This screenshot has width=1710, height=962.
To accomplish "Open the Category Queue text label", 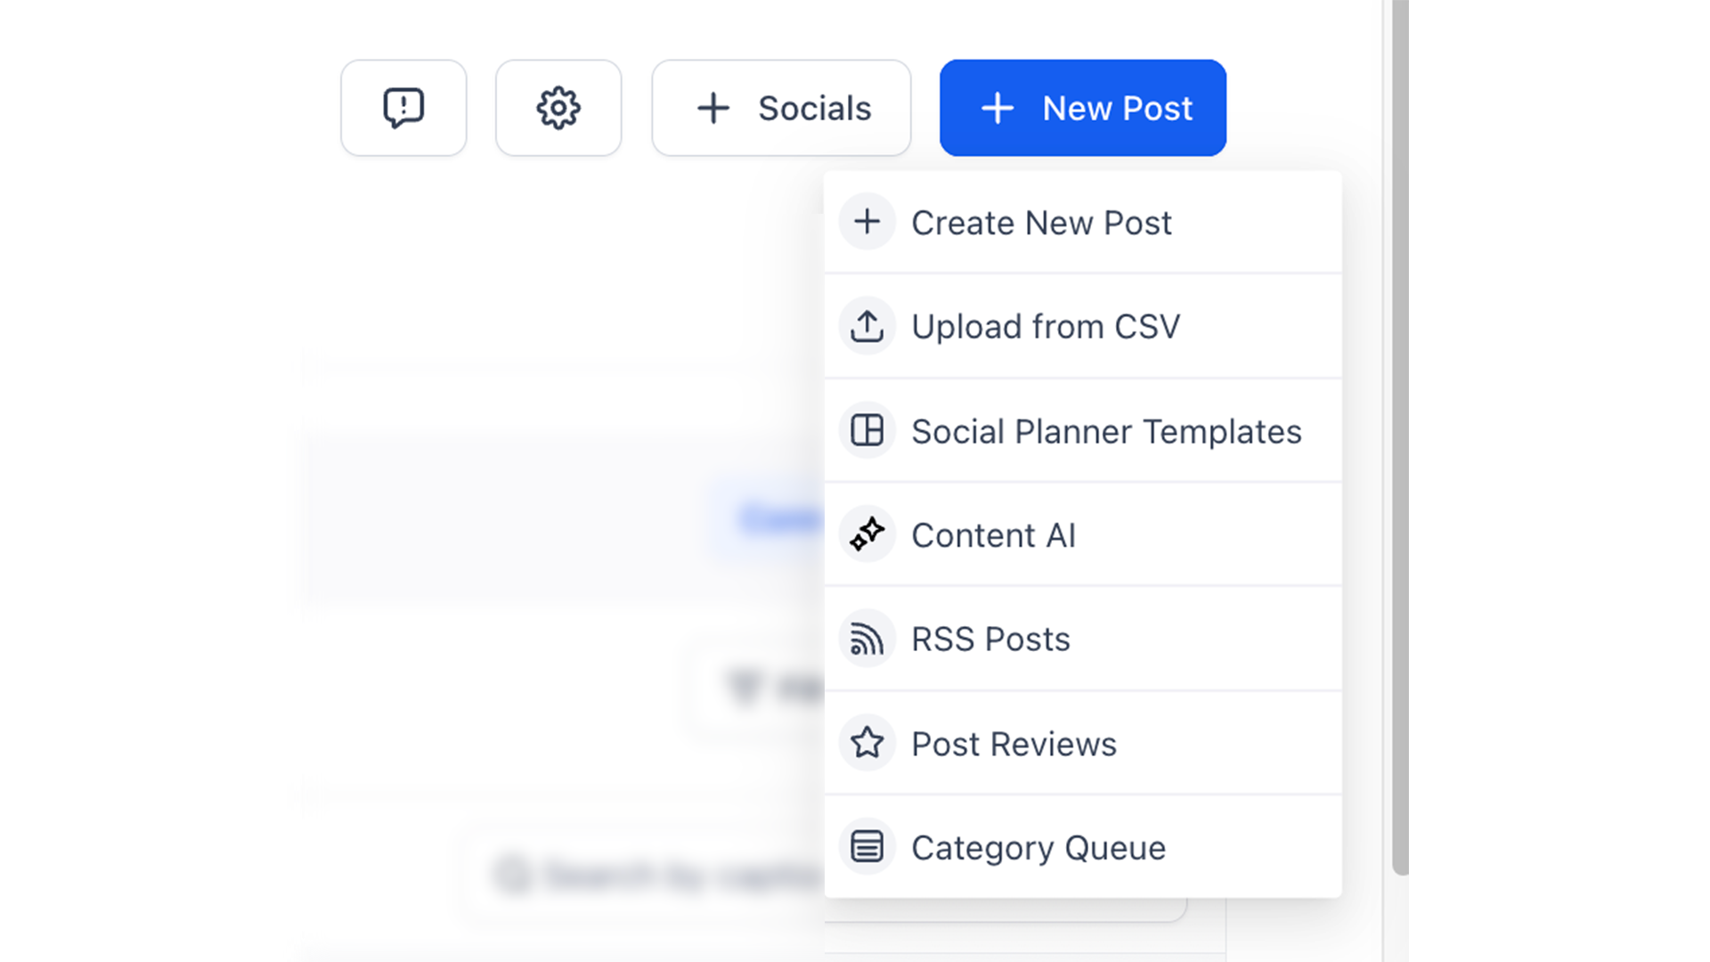I will point(1038,848).
